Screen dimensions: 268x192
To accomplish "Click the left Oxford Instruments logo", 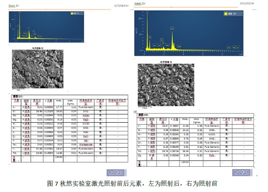I will point(117,173).
